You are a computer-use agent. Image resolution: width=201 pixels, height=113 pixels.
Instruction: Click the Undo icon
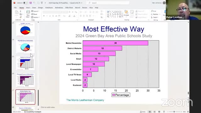pyautogui.click(x=34, y=3)
